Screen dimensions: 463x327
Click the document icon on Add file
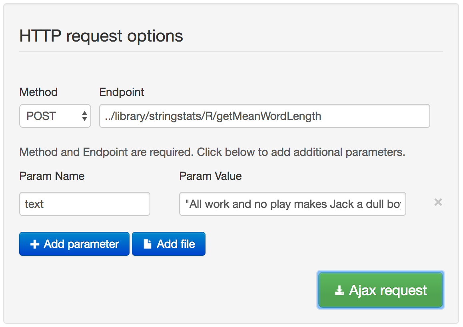pyautogui.click(x=148, y=244)
